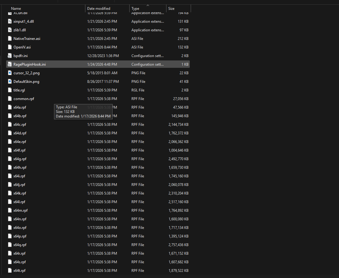The height and width of the screenshot is (278, 339).
Task: Click the 2,144,734 KB size cell
Action: (x=178, y=124)
